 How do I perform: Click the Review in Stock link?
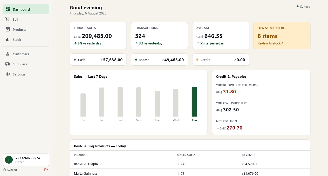tap(270, 43)
